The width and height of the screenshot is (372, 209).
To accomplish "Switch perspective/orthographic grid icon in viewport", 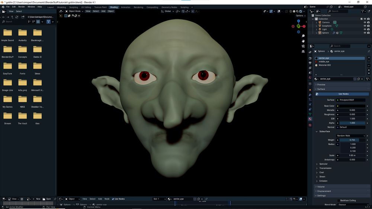I will click(303, 51).
